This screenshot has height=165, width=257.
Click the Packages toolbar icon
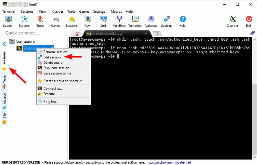pos(151,21)
